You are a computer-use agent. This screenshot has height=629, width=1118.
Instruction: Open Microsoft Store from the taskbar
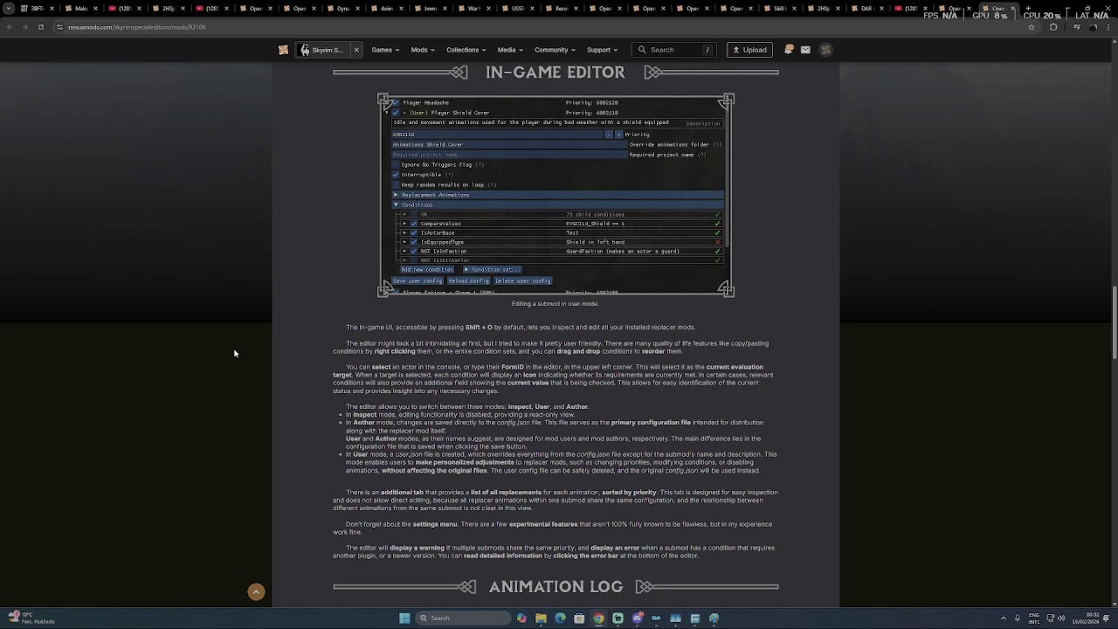coord(579,619)
